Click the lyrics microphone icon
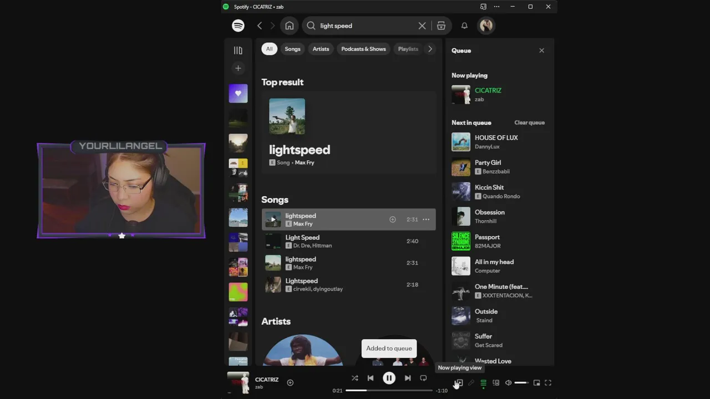 coord(471,383)
